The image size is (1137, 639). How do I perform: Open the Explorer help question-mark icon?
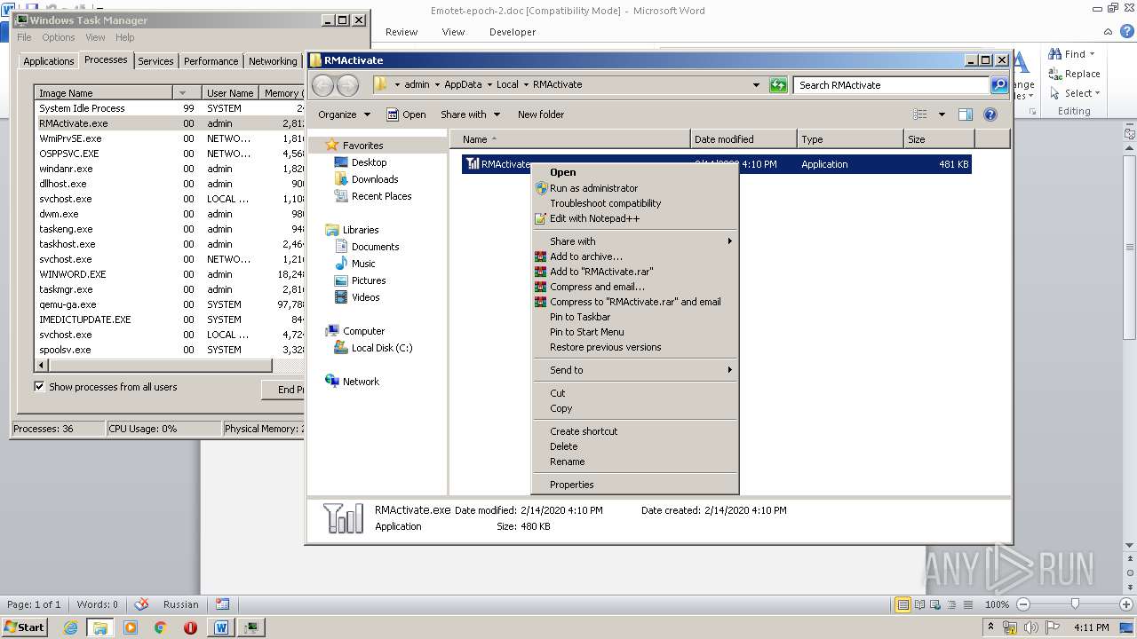(x=990, y=114)
